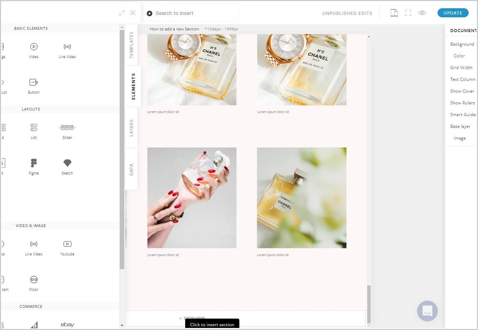This screenshot has width=478, height=330.
Task: Open the Color setting in Document panel
Action: (459, 56)
